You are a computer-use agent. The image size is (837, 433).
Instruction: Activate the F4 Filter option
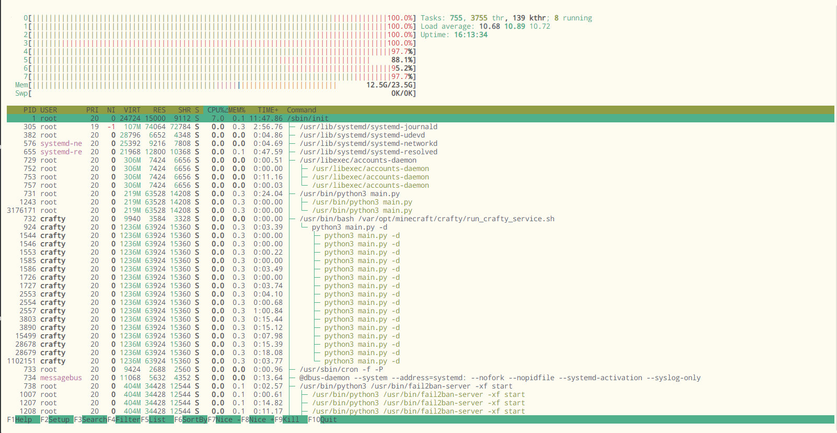coord(124,419)
